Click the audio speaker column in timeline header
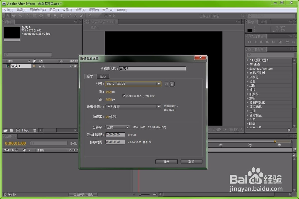 coord(9,150)
